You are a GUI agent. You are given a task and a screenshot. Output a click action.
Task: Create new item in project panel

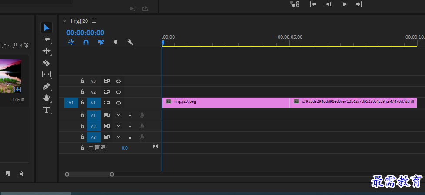(x=8, y=174)
